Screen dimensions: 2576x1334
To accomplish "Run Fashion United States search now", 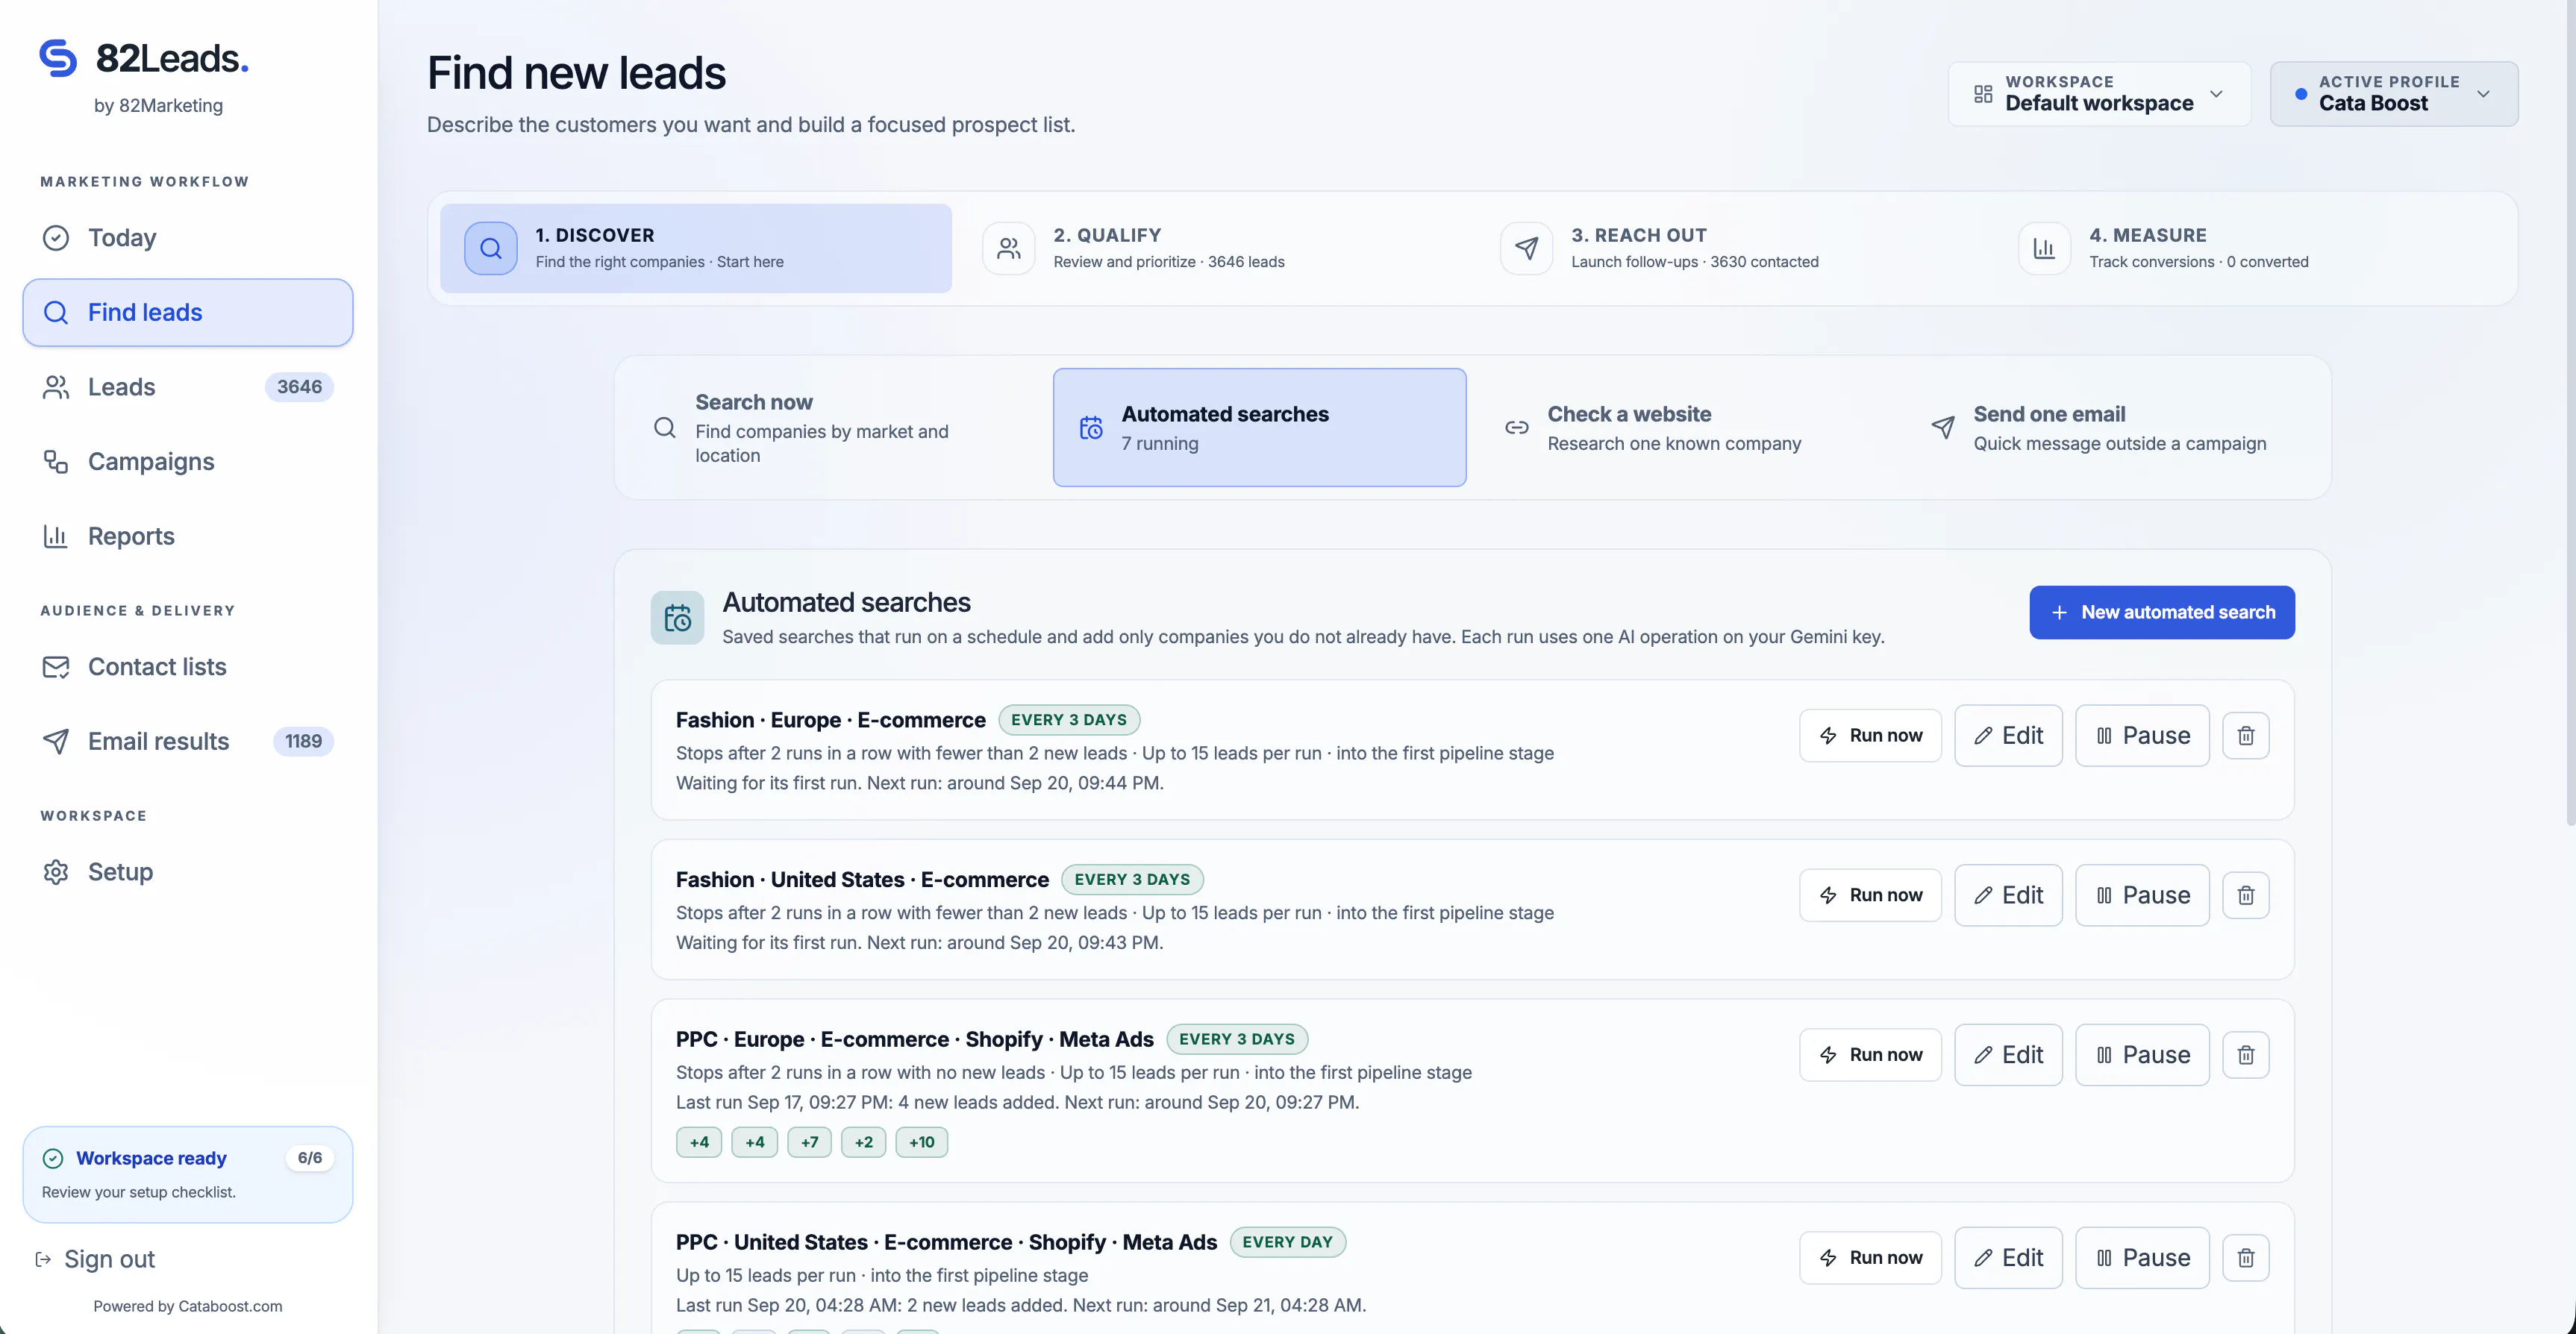I will [x=1870, y=895].
